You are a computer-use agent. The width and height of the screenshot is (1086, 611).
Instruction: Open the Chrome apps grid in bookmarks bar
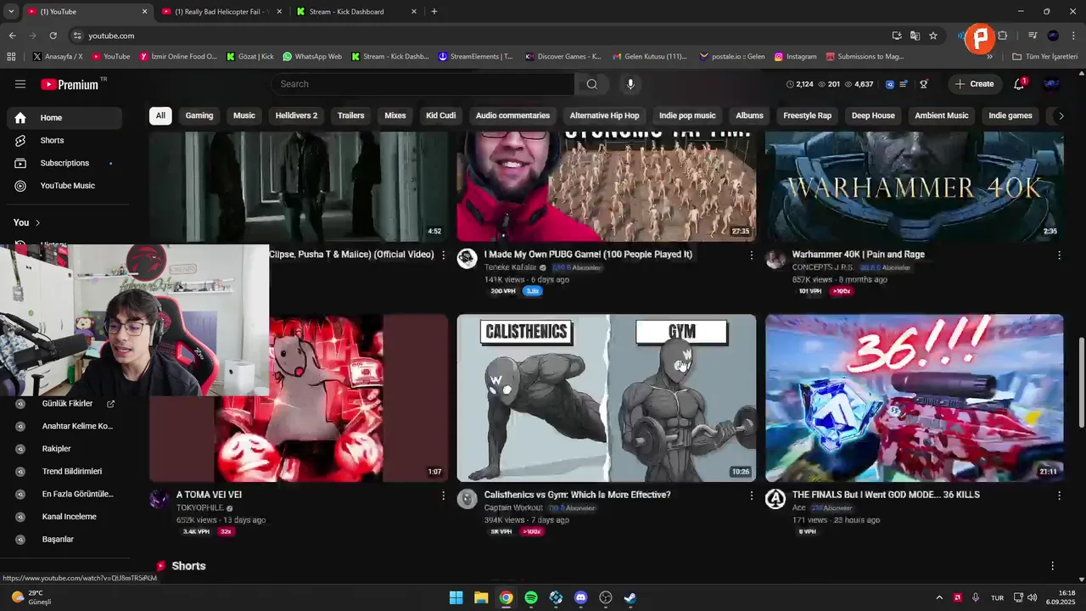tap(11, 57)
